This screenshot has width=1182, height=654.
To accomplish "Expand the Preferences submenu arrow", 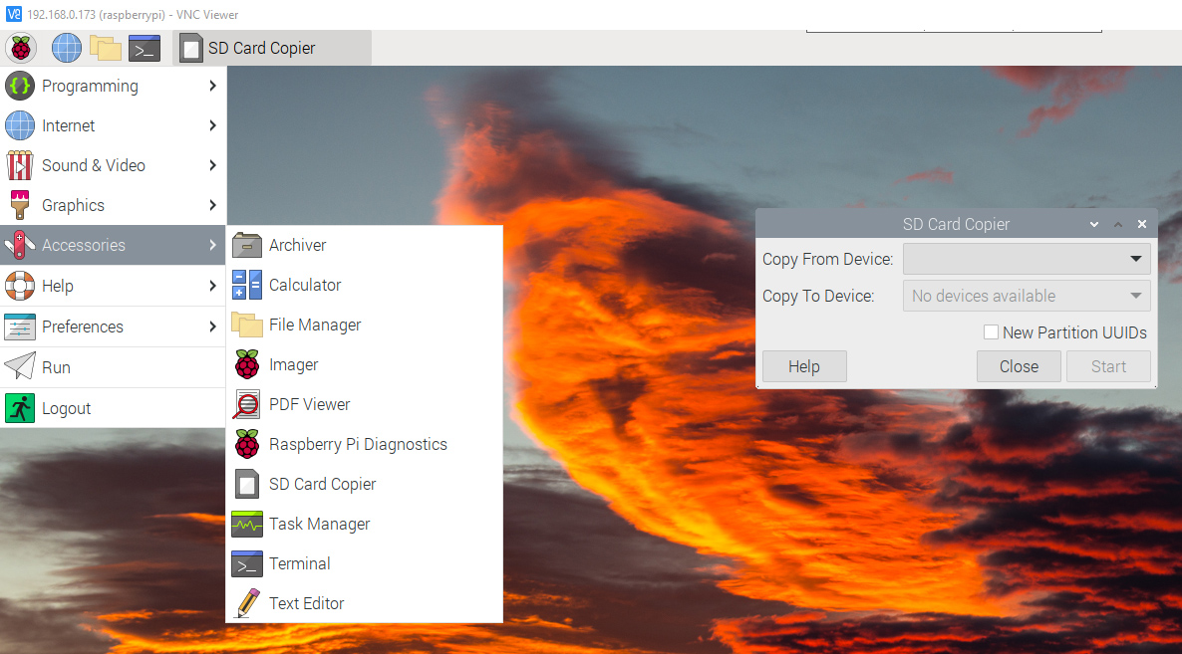I will 212,327.
